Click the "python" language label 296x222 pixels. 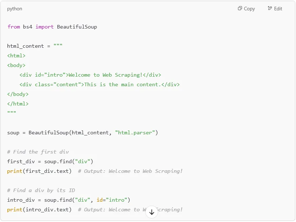coord(15,9)
